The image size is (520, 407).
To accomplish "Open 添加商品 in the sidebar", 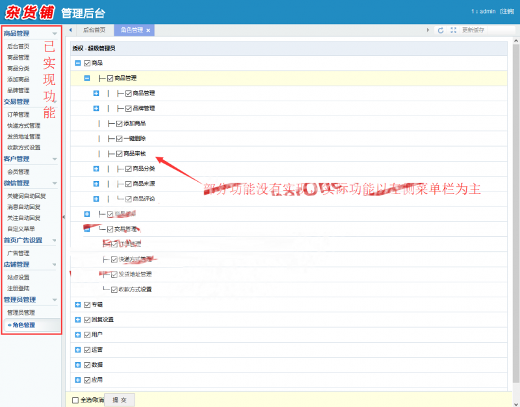I will 18,79.
